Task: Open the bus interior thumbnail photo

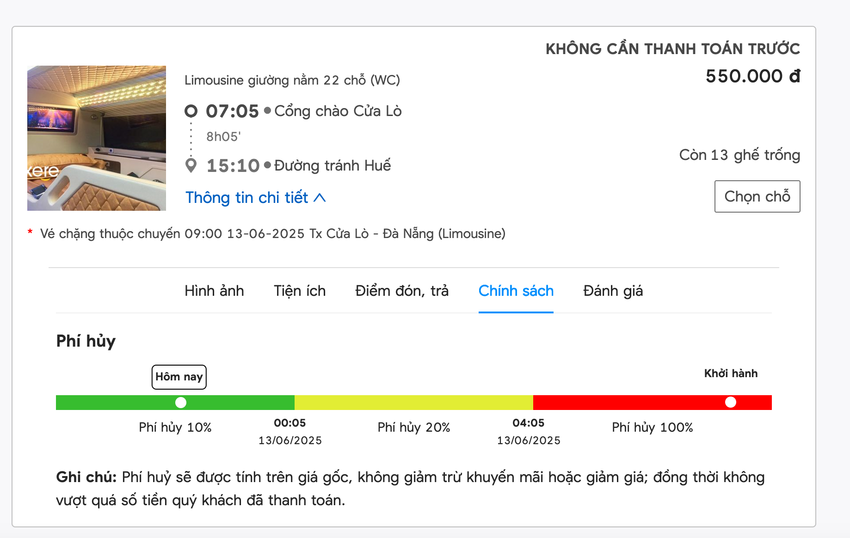Action: [x=97, y=138]
